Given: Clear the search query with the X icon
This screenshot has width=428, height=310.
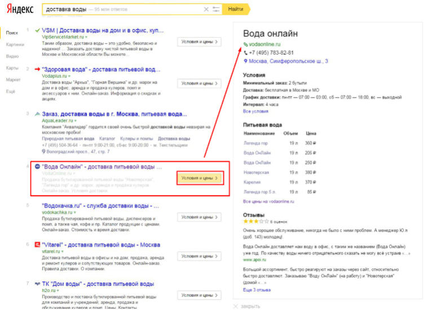Looking at the screenshot, I should 206,9.
